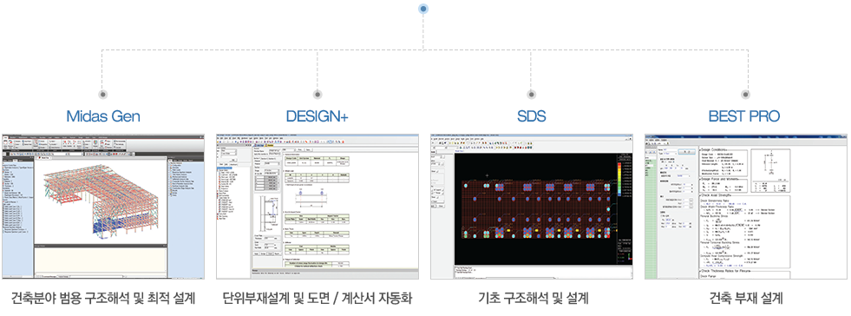
Task: Click the caption 건축 부재 설계
Action: coord(746,298)
